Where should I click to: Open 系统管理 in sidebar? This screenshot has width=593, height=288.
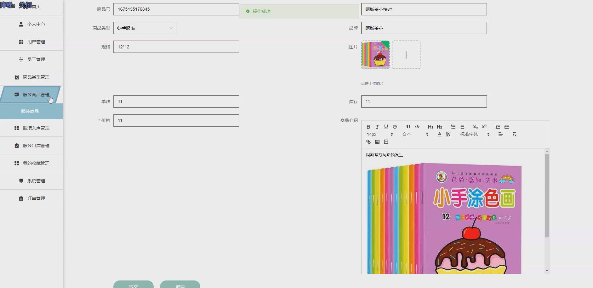[31, 181]
